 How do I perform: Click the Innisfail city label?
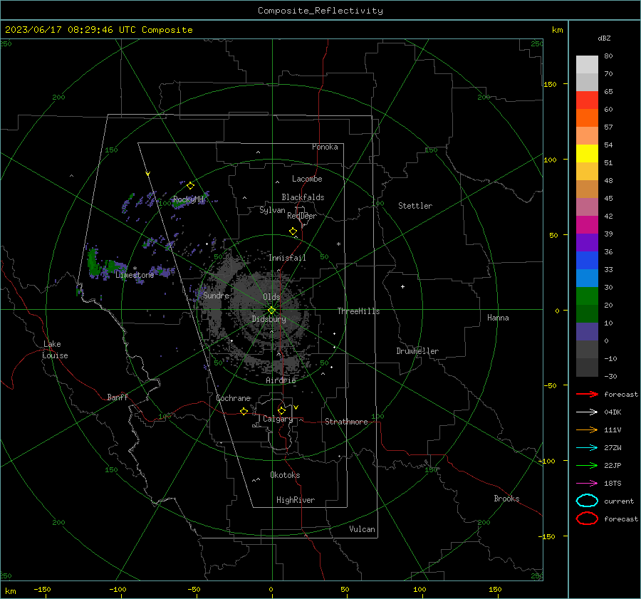[x=287, y=258]
